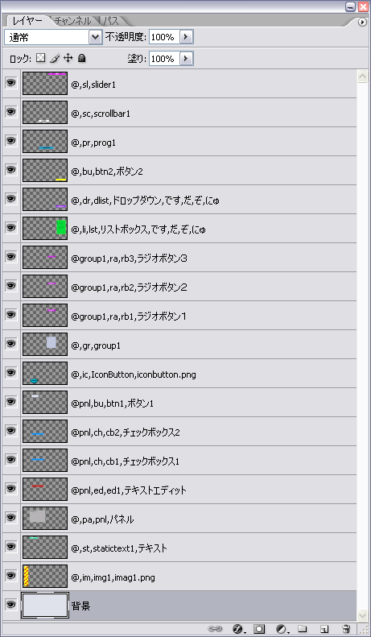This screenshot has height=637, width=371.
Task: Click the lock all padlock icon
Action: coord(81,59)
